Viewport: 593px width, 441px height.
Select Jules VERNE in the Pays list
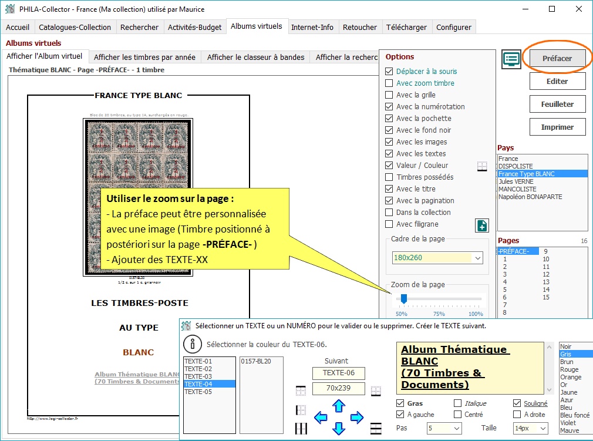click(x=543, y=181)
